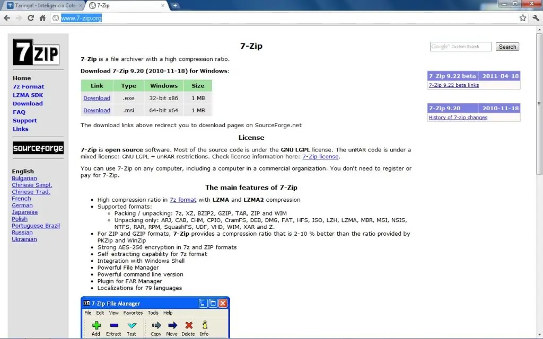This screenshot has height=339, width=543.
Task: Click the "64-bit x64" table cell
Action: (x=164, y=110)
